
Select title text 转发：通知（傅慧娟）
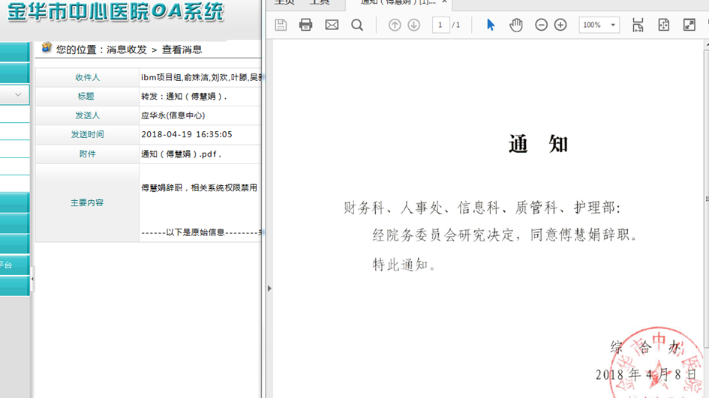(184, 97)
